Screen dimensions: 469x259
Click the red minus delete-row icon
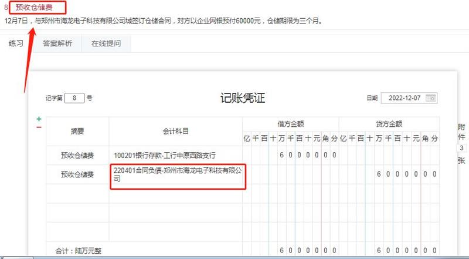point(39,127)
